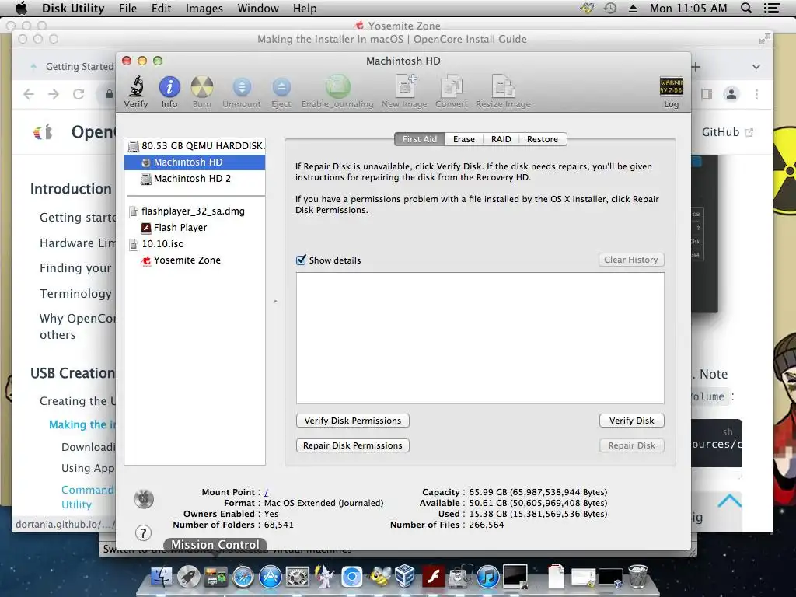Select the Flash Player volume
This screenshot has height=597, width=796.
point(195,227)
